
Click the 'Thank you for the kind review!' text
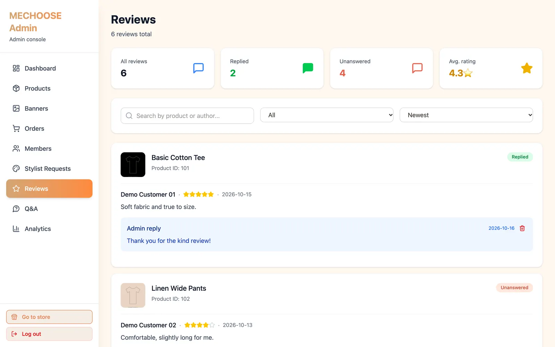point(169,241)
